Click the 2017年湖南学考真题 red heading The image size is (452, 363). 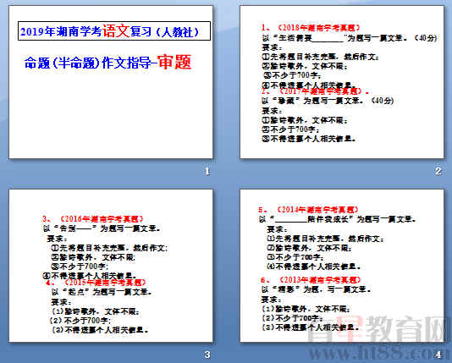[316, 91]
